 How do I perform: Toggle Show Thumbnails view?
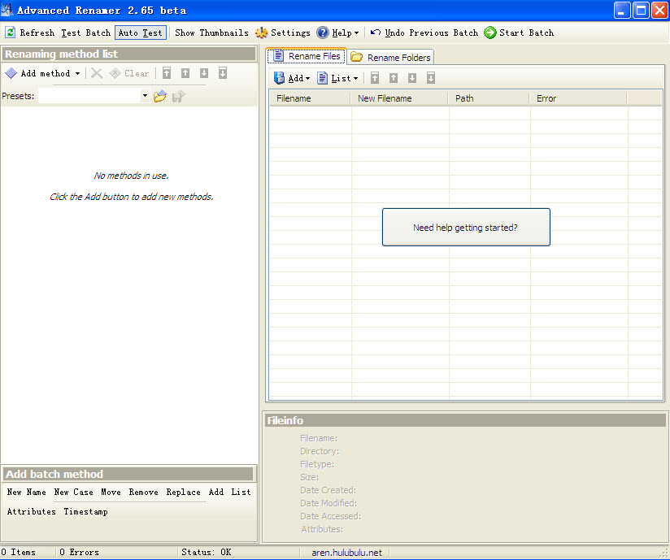(211, 33)
